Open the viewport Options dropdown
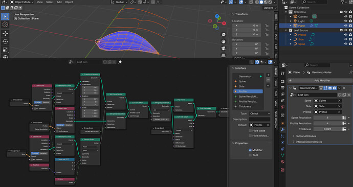This screenshot has height=187, width=353. coord(270,8)
